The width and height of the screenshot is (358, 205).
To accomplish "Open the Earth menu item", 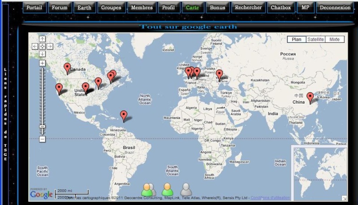I will [85, 8].
